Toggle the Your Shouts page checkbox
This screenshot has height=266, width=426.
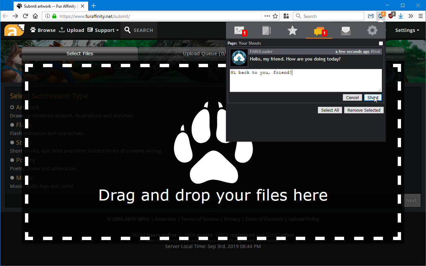click(381, 43)
